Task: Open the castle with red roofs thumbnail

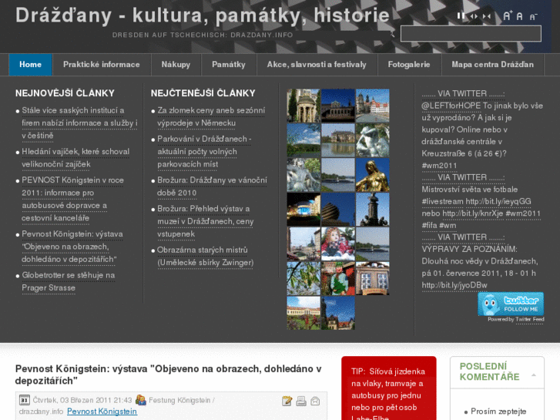Action: (373, 106)
